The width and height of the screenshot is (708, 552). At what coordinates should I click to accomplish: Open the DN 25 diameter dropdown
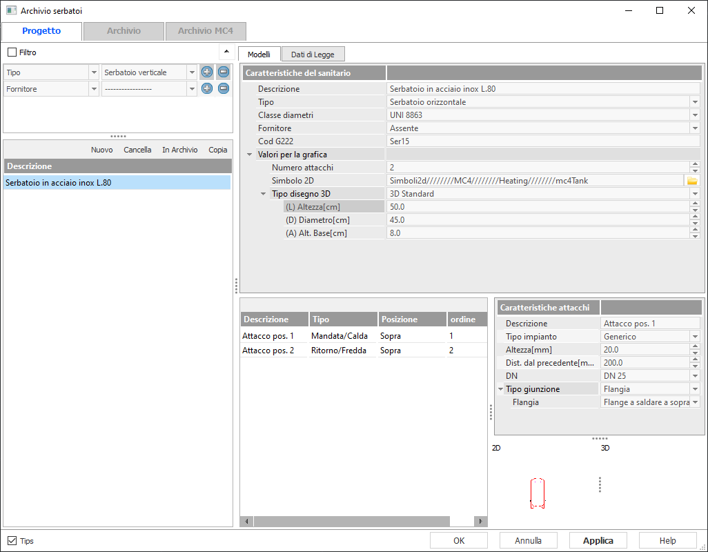695,376
